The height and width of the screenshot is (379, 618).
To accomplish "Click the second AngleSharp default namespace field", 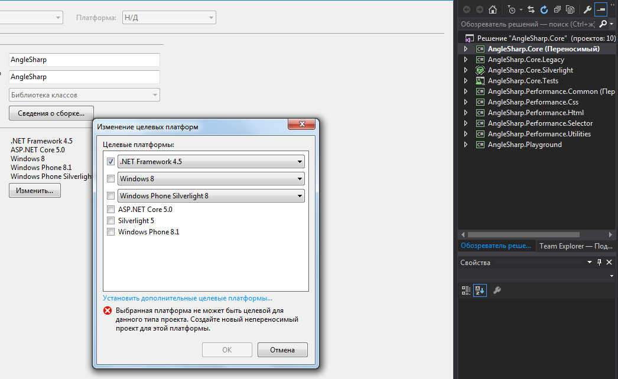I will 84,77.
